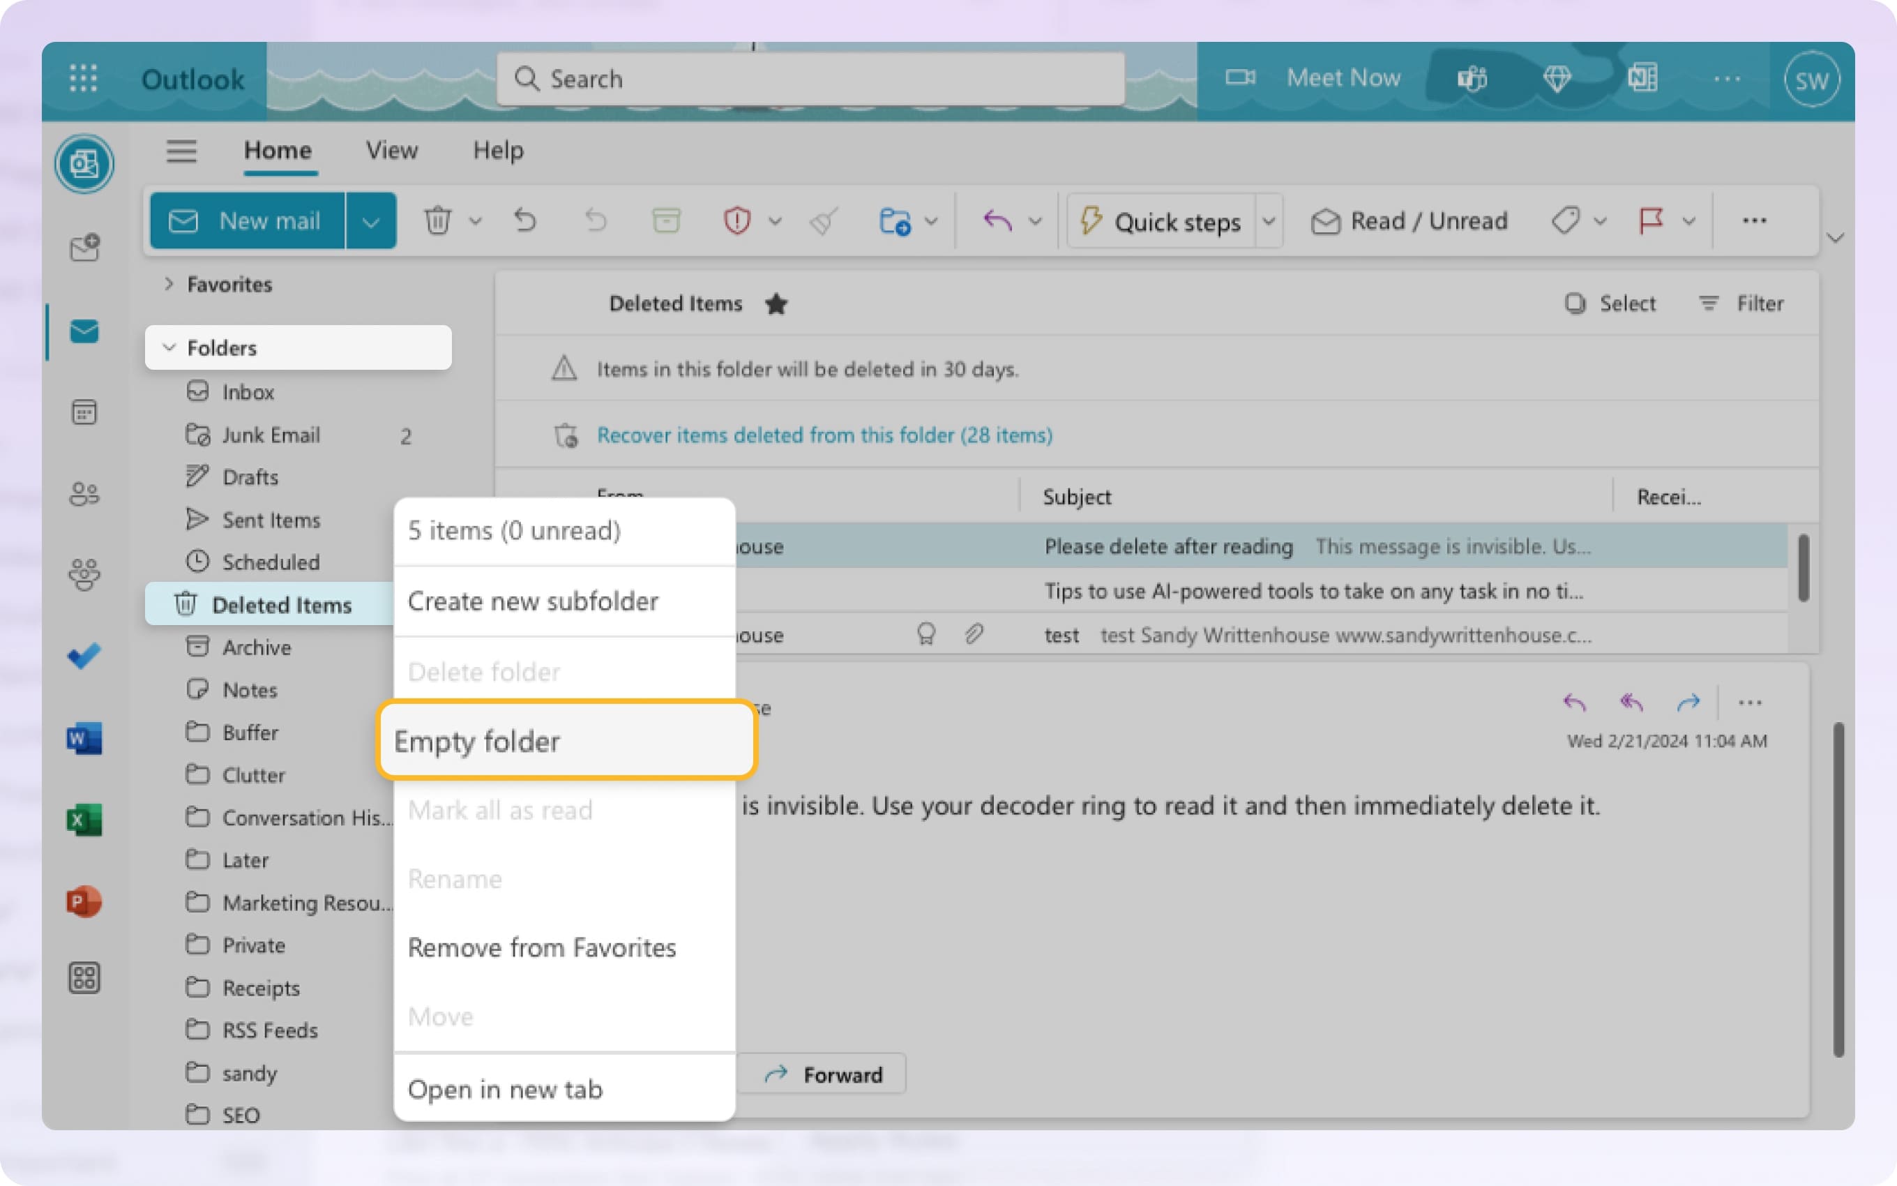The image size is (1897, 1186).
Task: Launch Excel from the left app rail
Action: (84, 820)
